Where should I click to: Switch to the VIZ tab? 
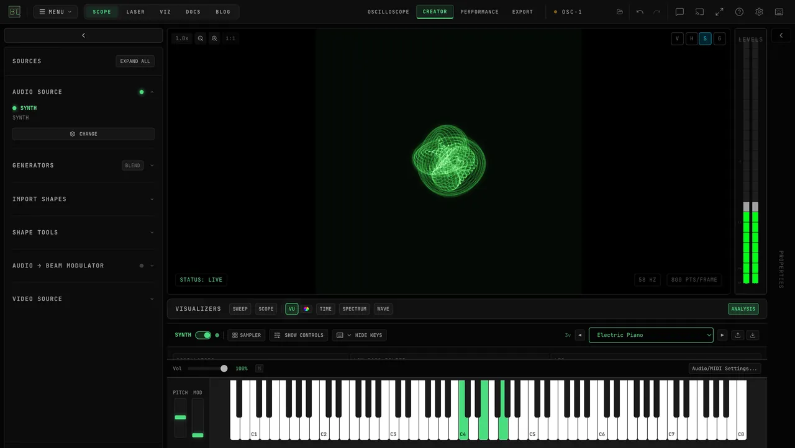165,12
